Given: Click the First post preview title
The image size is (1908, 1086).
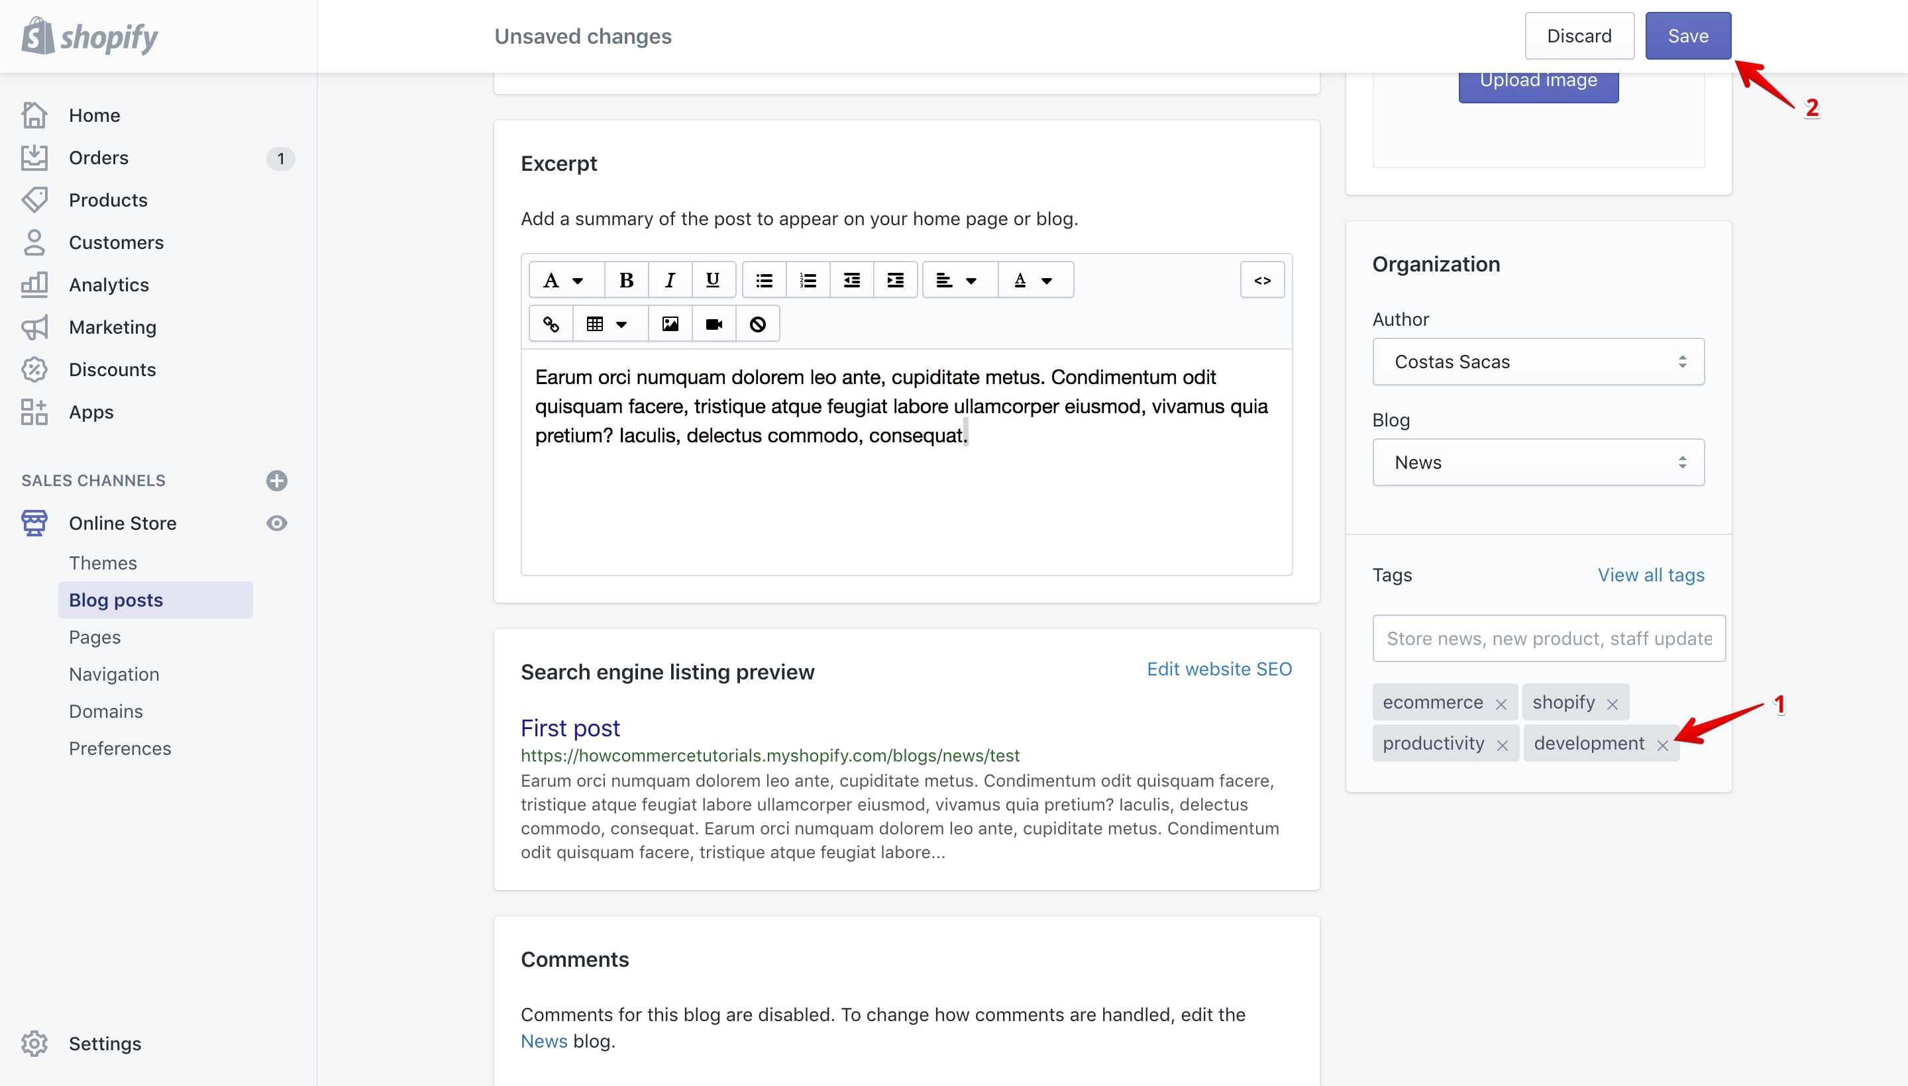Looking at the screenshot, I should 570,728.
